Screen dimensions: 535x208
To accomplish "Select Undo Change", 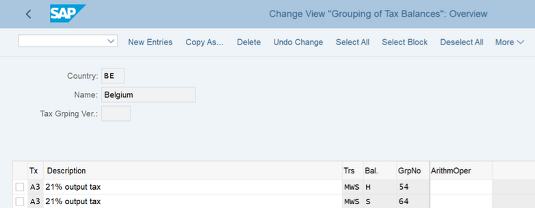I will (298, 42).
